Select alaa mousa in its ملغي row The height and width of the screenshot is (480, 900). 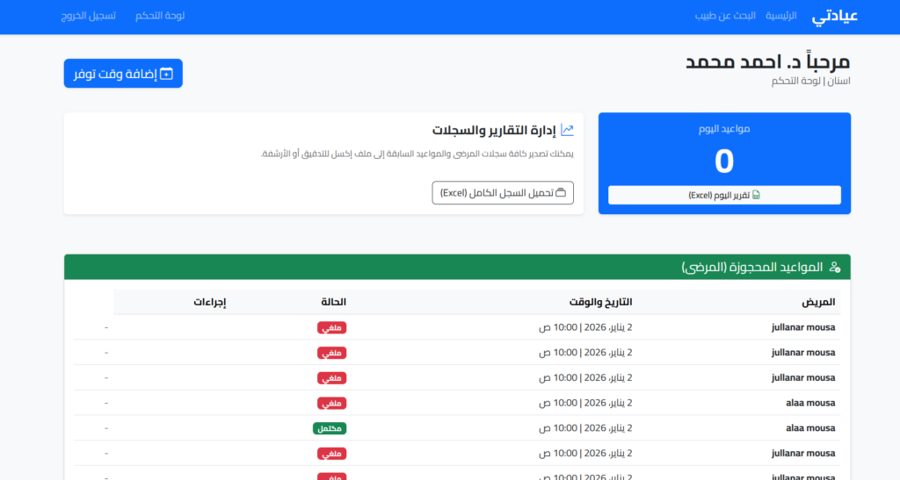click(x=810, y=403)
